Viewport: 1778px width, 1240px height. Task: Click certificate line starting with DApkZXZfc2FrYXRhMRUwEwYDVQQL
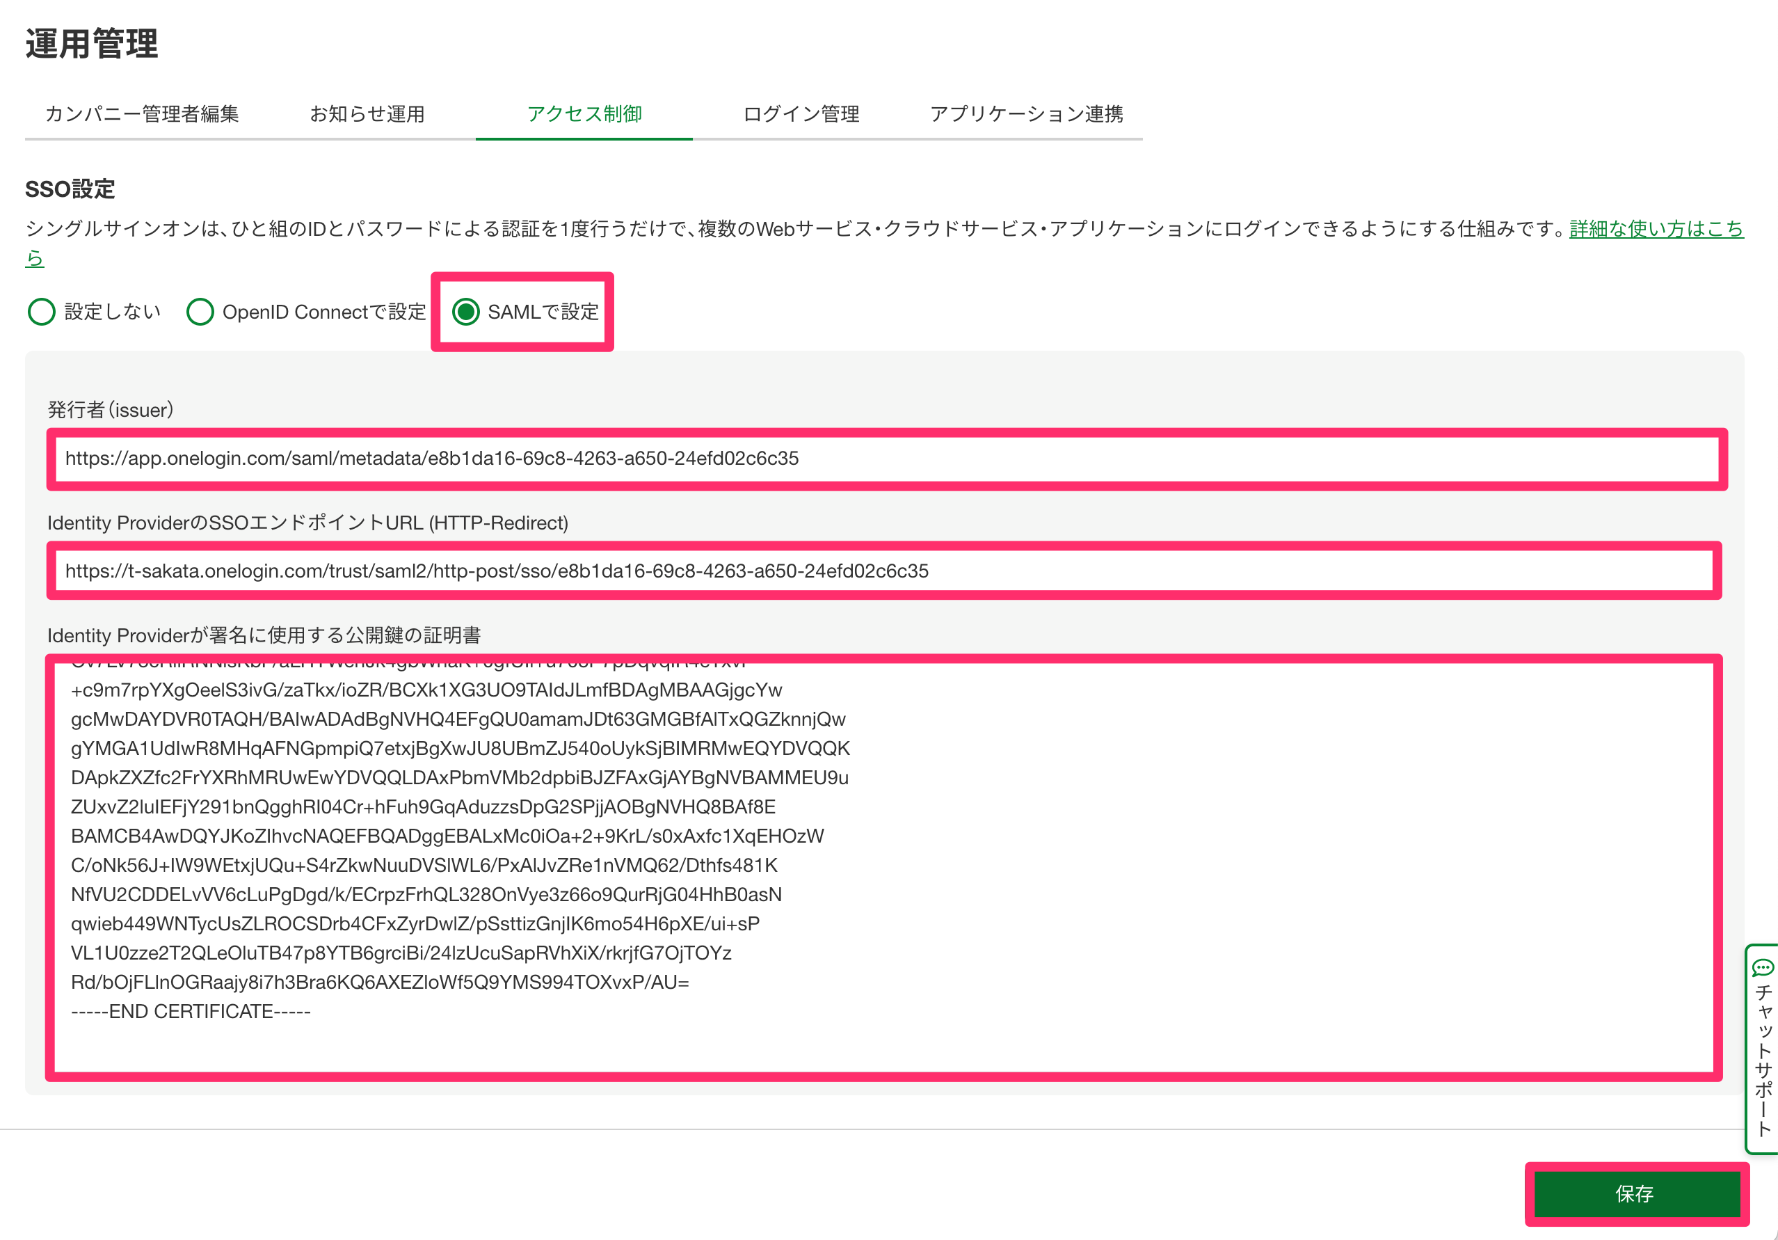pyautogui.click(x=460, y=778)
